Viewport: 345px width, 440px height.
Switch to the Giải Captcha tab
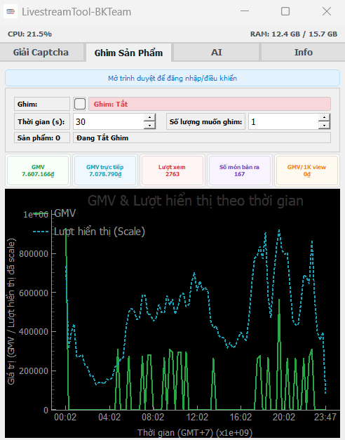(41, 52)
